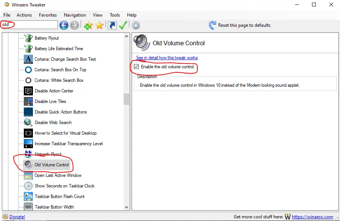Select Disable Action Center label
The height and width of the screenshot is (221, 340).
[54, 91]
